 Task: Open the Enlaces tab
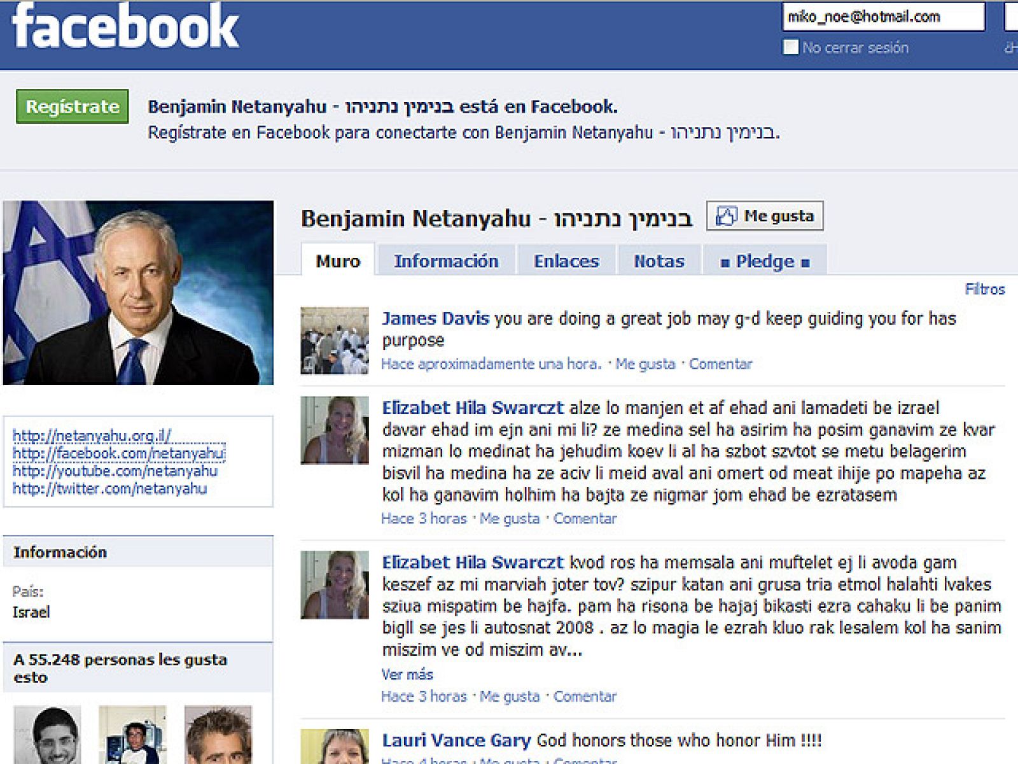point(566,260)
